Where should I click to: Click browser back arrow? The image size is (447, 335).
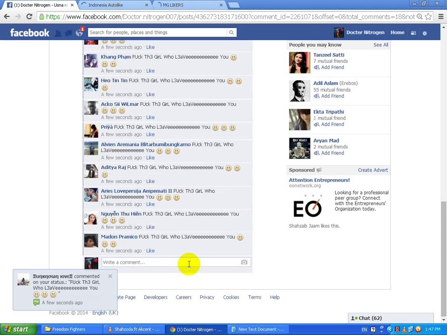pos(7,17)
